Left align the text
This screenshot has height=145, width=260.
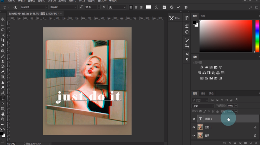point(131,7)
